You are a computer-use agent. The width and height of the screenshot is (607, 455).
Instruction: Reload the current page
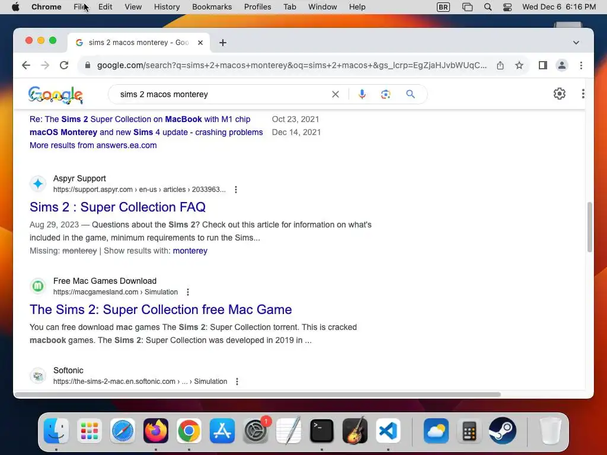64,65
